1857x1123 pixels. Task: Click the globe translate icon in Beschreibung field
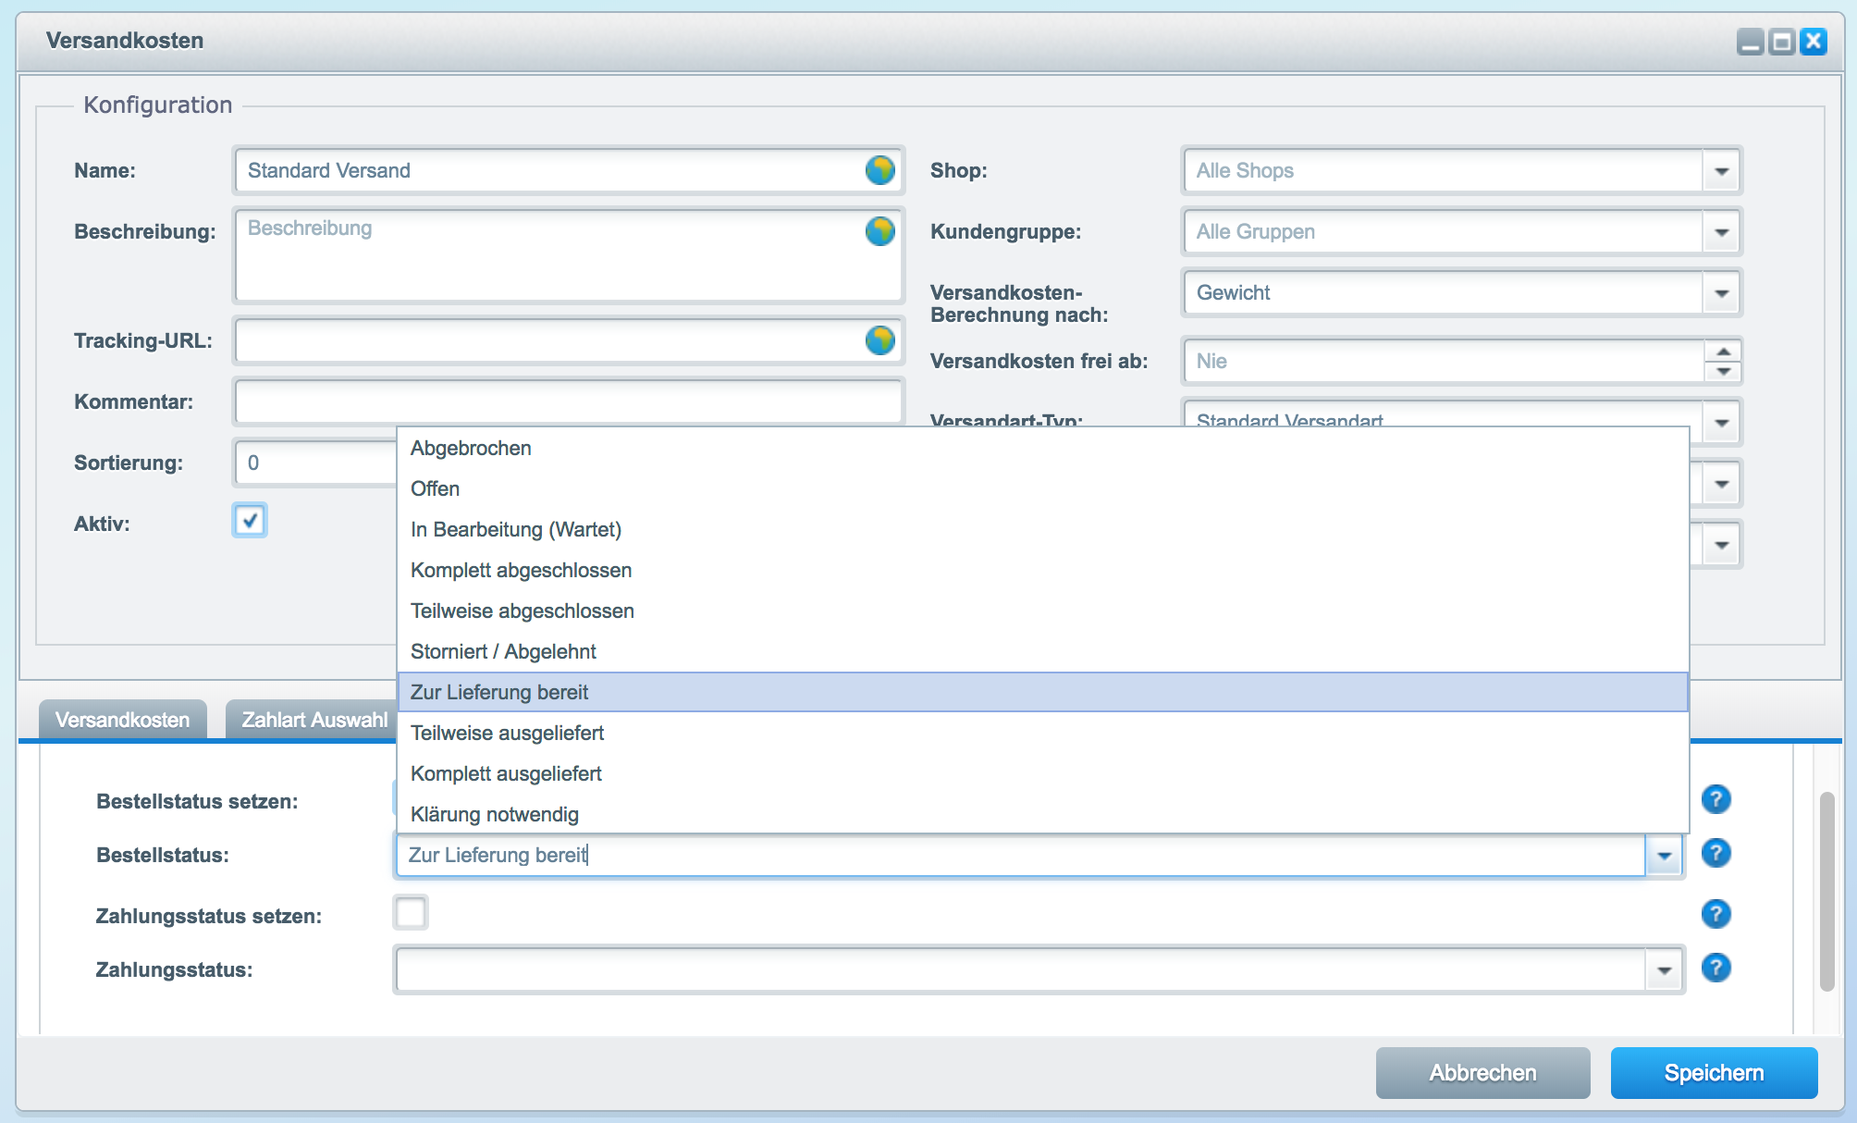(x=879, y=231)
